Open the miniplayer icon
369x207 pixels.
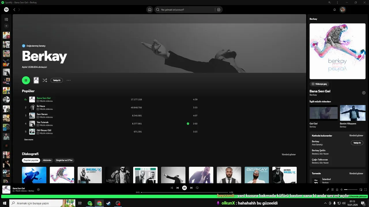[361, 189]
